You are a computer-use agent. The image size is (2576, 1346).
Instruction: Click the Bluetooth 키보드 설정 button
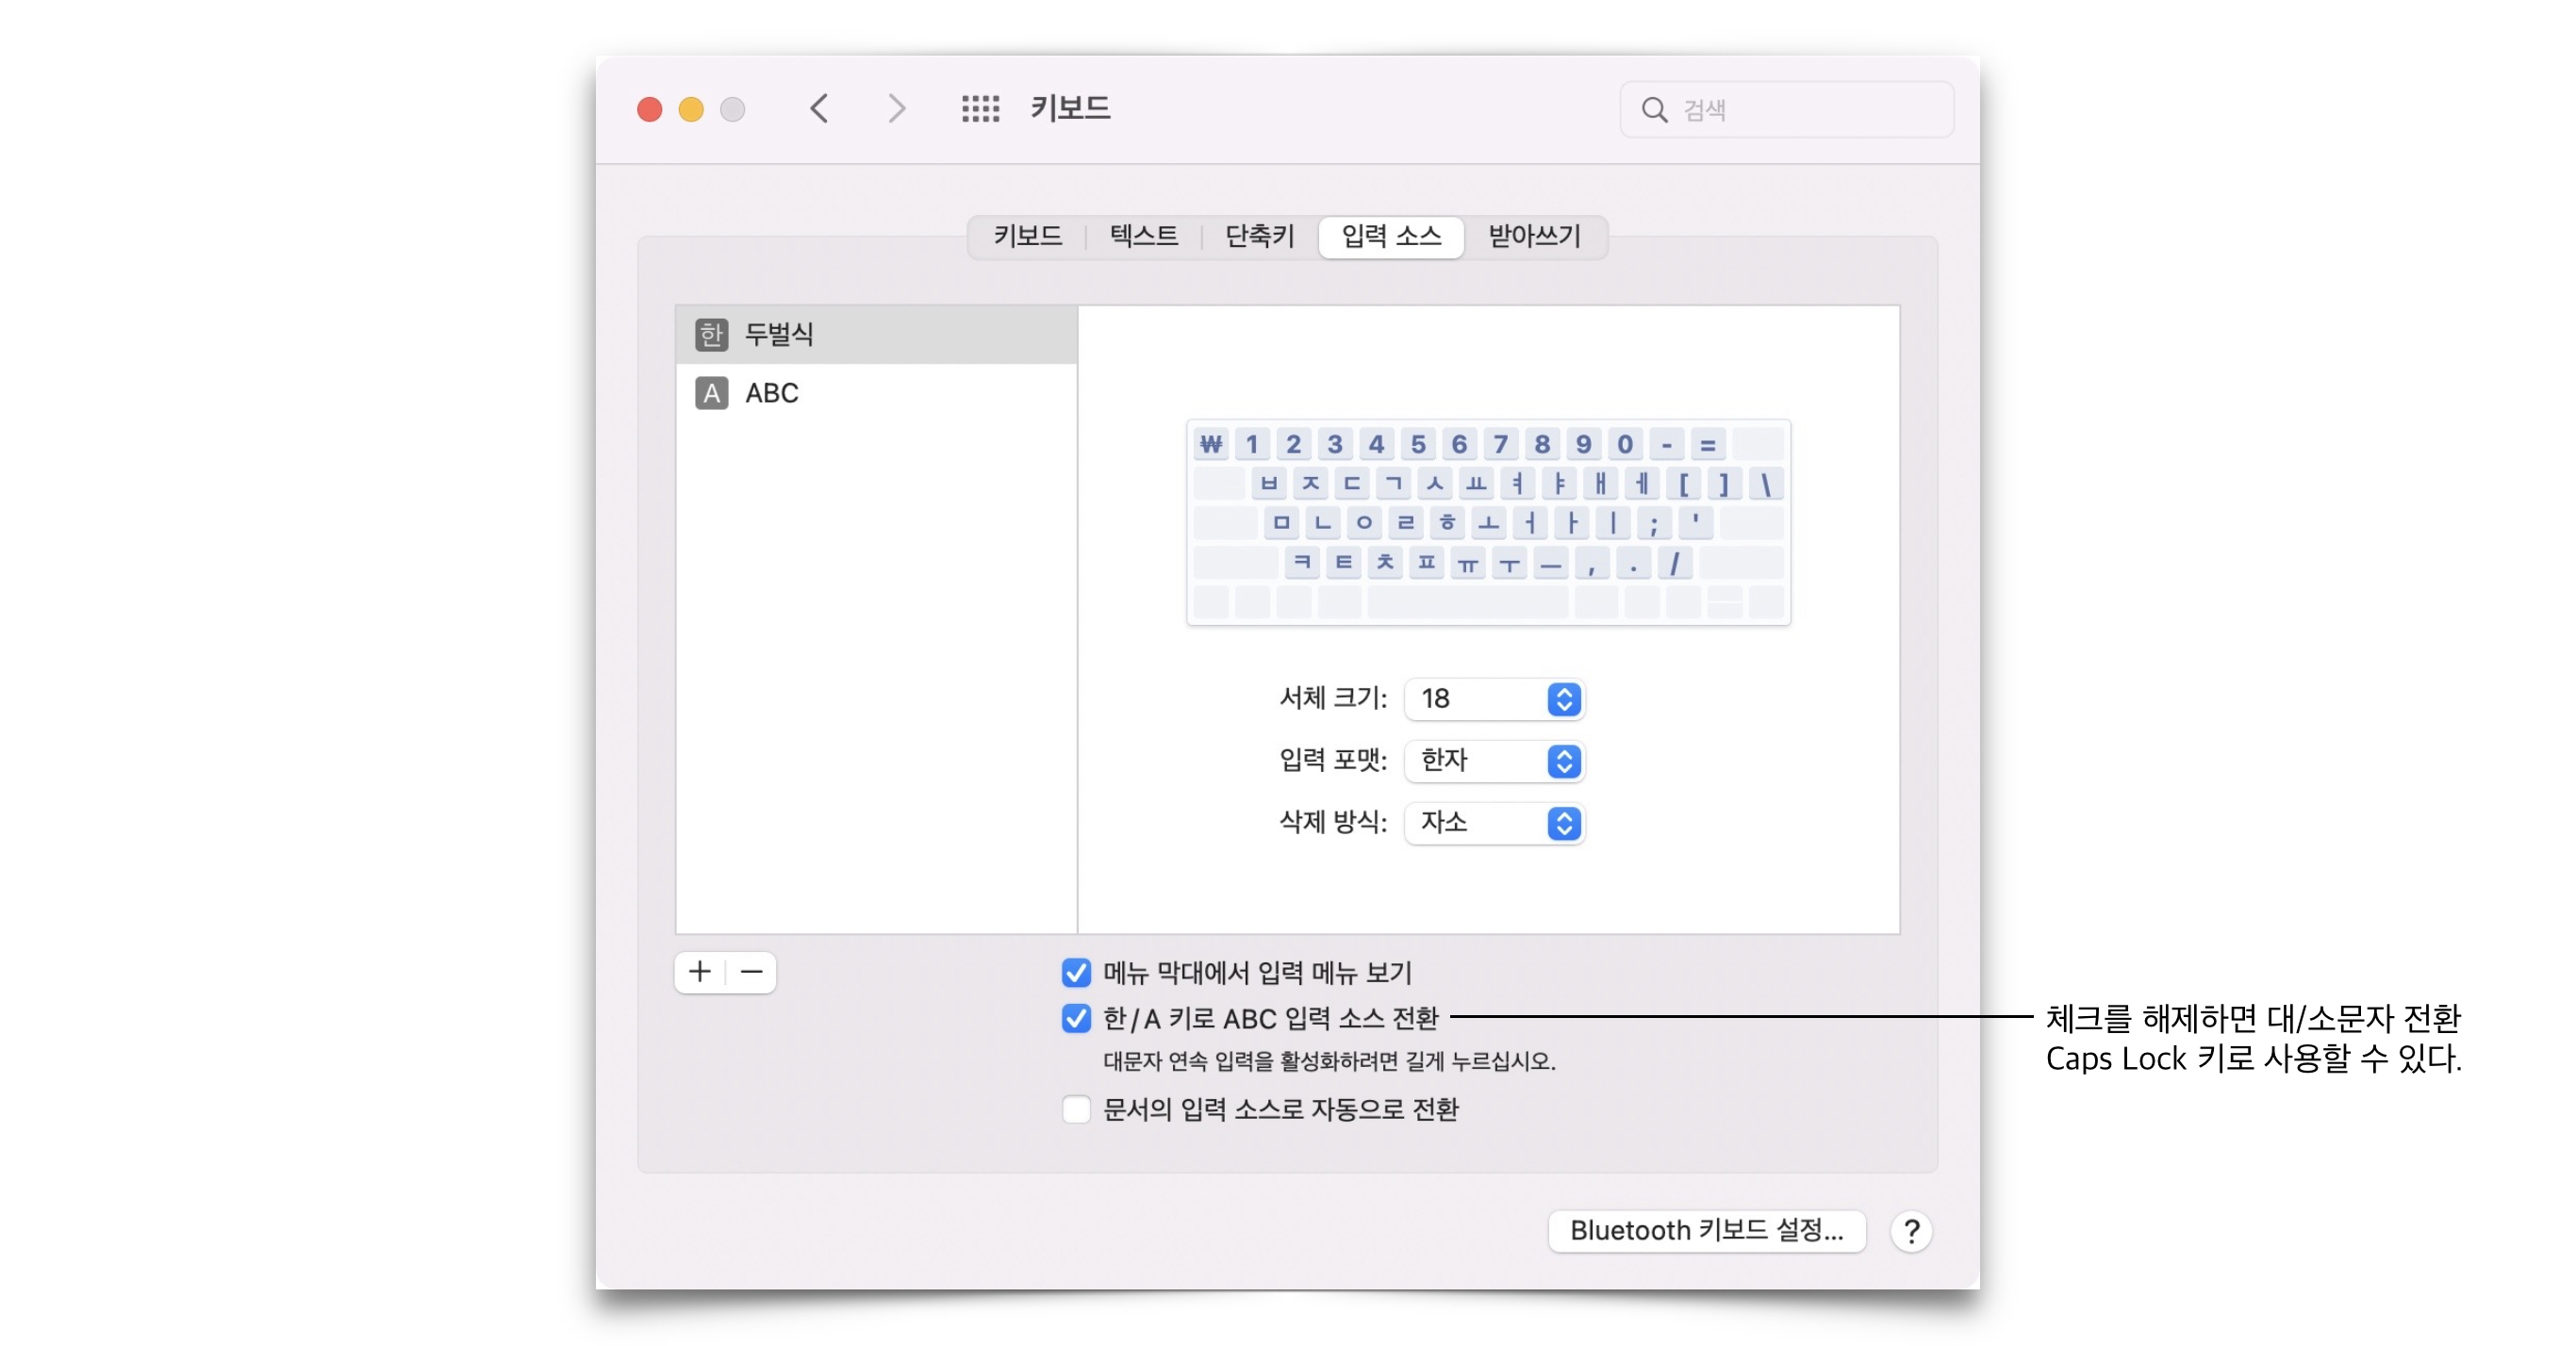tap(1706, 1230)
